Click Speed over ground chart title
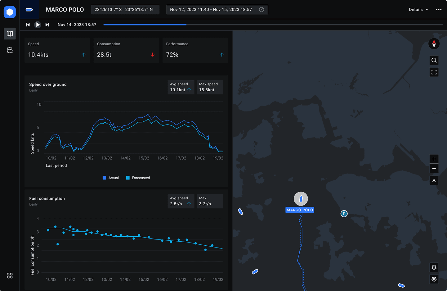This screenshot has height=291, width=447. pyautogui.click(x=48, y=84)
